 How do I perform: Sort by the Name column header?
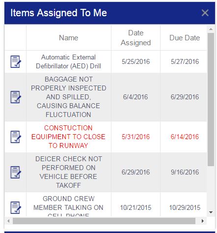pyautogui.click(x=69, y=38)
